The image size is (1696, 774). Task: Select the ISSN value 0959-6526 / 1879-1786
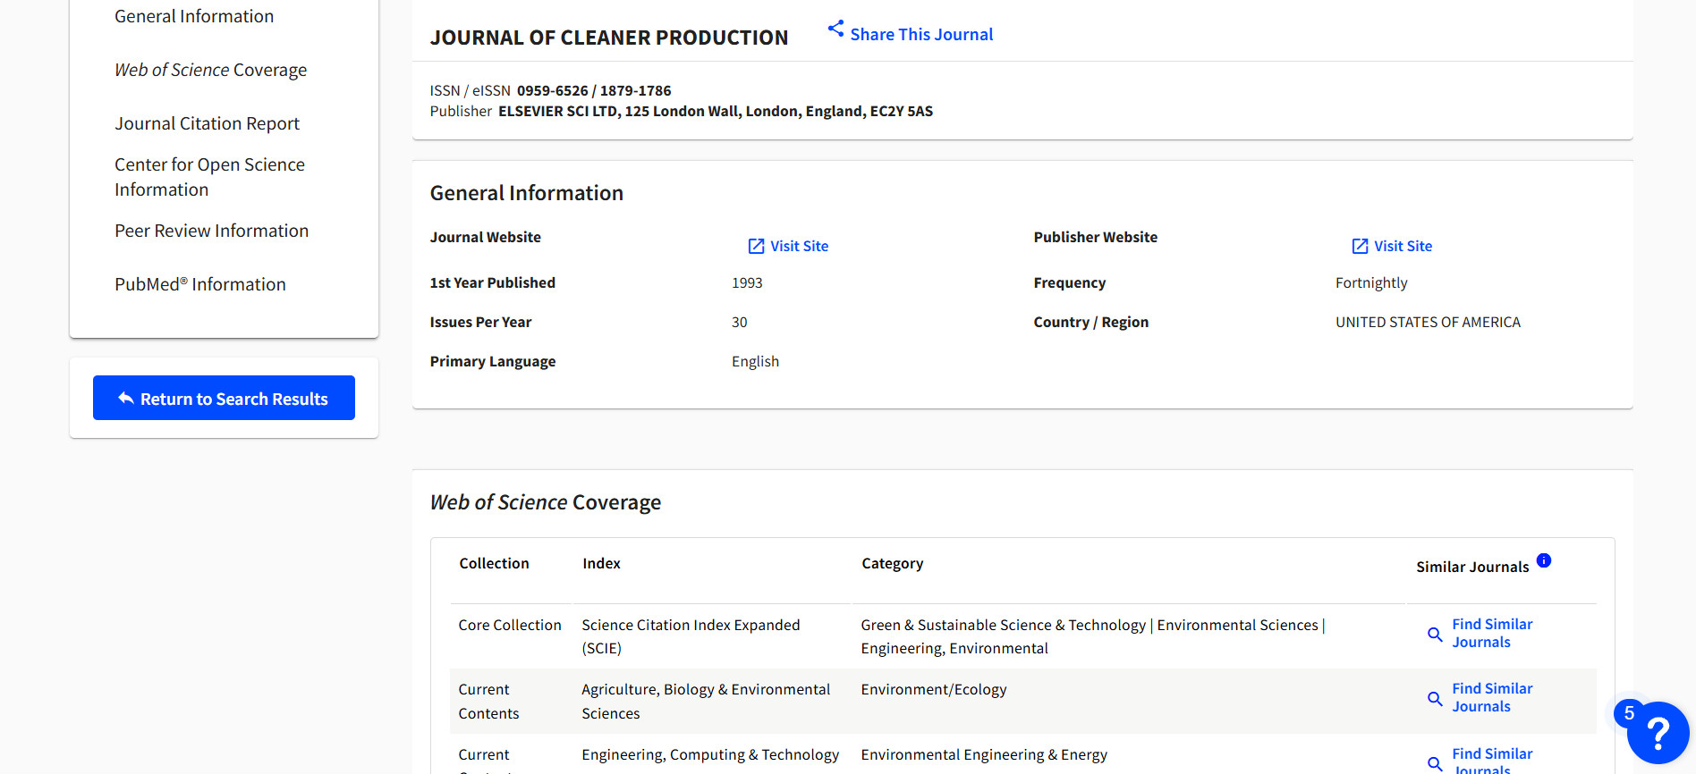[594, 90]
